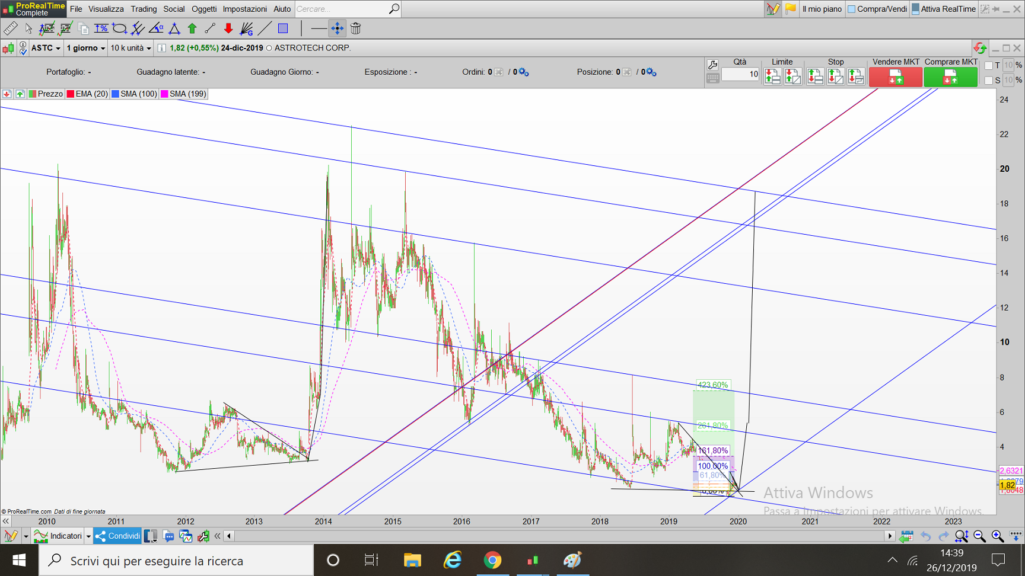Open the Oggetti menu
Image resolution: width=1025 pixels, height=576 pixels.
(x=204, y=9)
